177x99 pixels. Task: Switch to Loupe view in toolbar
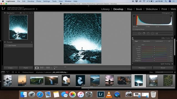point(37,68)
